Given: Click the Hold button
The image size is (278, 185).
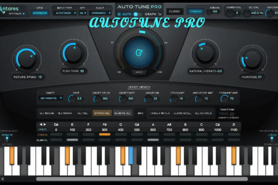Looking at the screenshot, I should (139, 72).
